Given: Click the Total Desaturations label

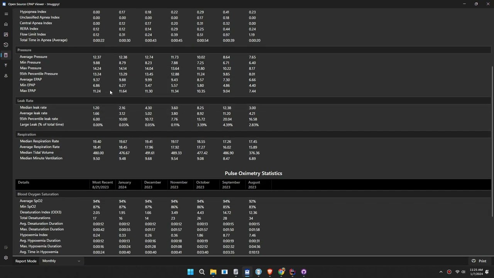Looking at the screenshot, I should 35,218.
